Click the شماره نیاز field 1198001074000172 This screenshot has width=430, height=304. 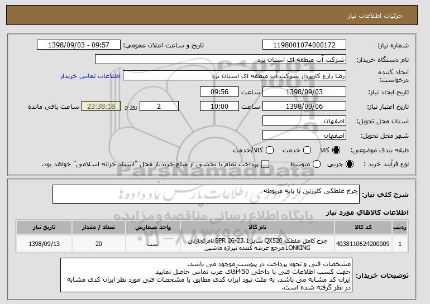(x=304, y=45)
